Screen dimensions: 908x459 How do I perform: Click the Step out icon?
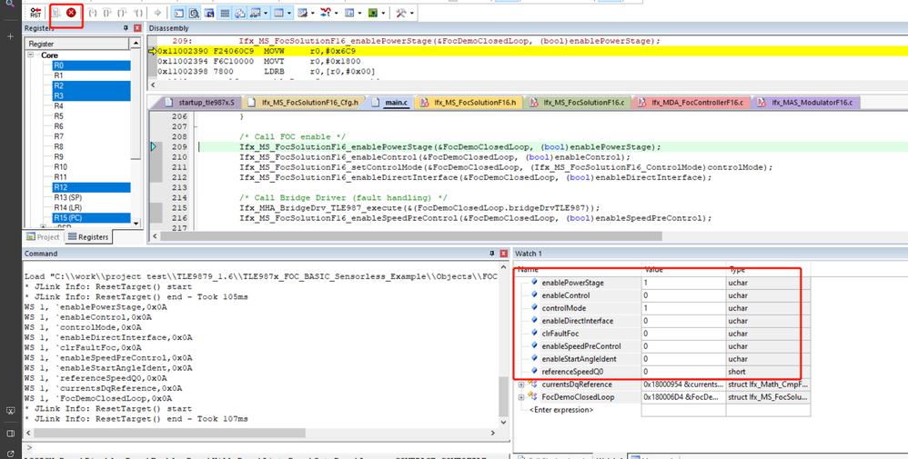click(122, 13)
